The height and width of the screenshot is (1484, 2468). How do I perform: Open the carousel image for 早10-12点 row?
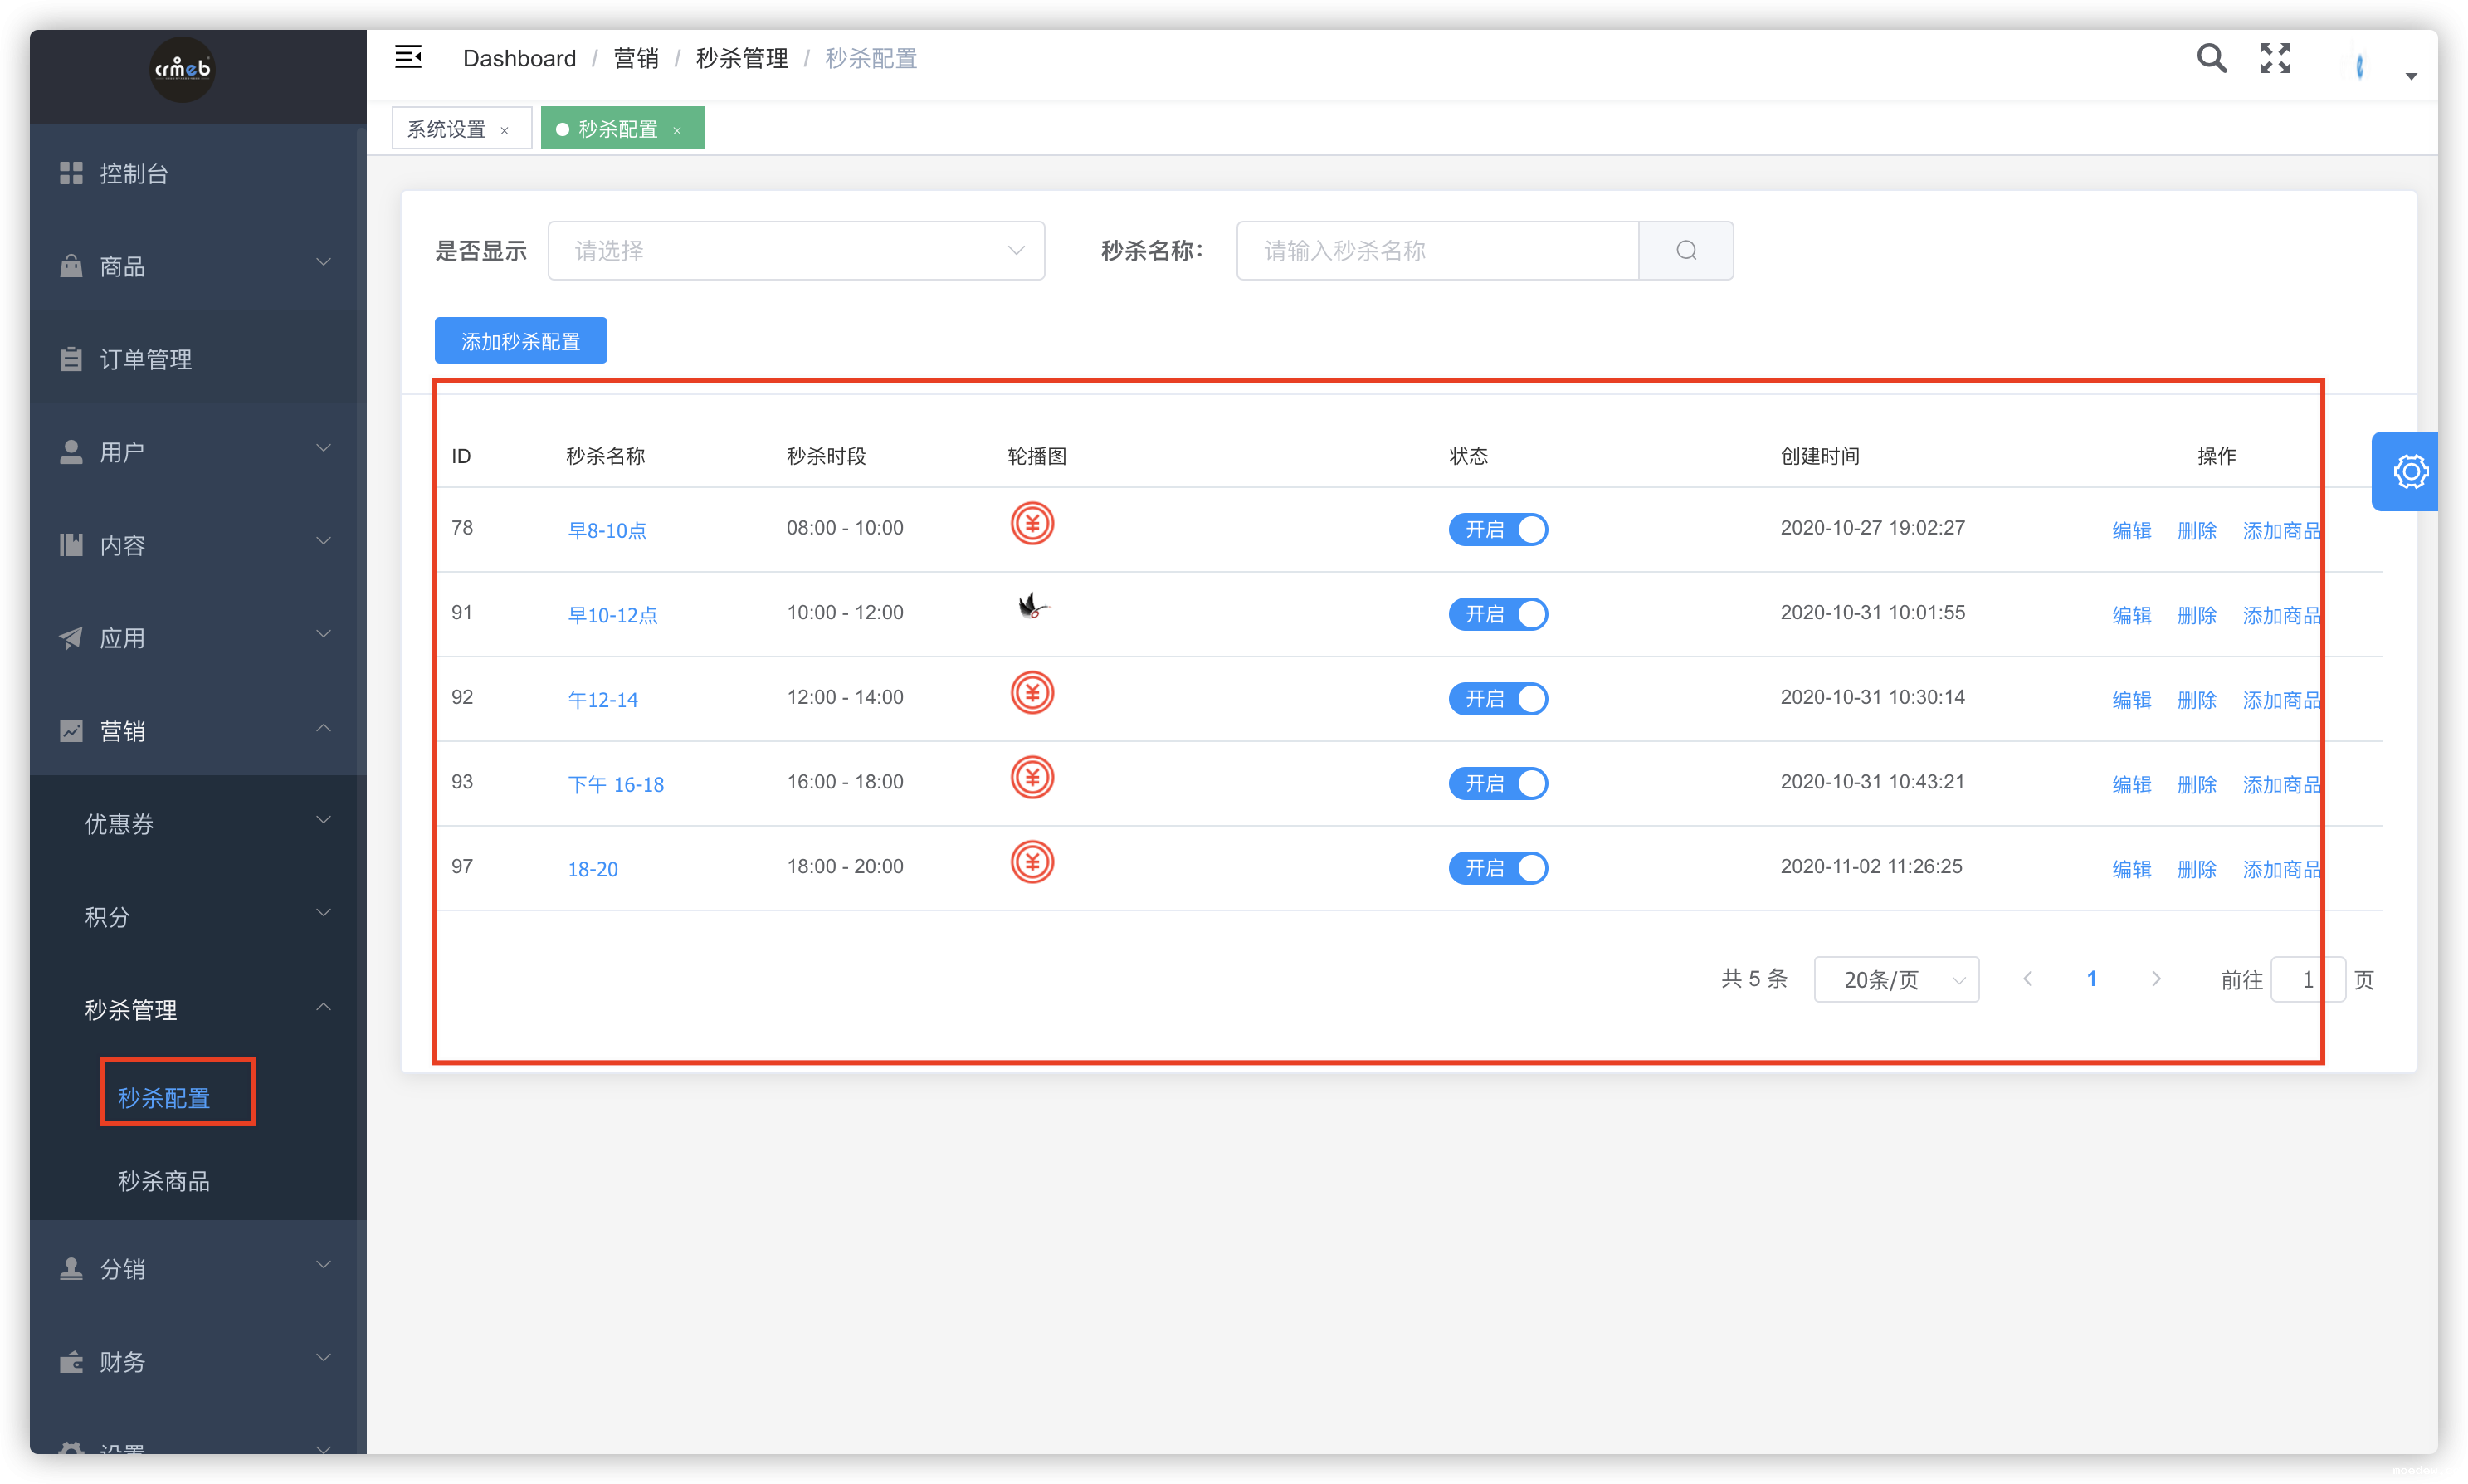(1032, 607)
